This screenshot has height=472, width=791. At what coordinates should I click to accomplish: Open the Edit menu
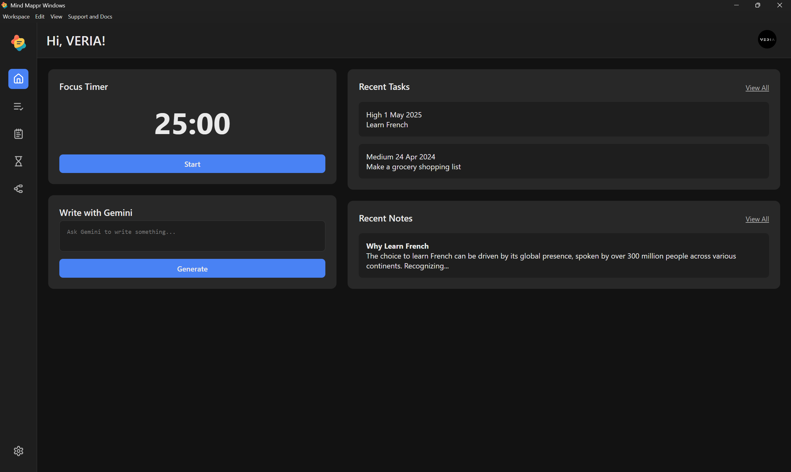click(40, 17)
